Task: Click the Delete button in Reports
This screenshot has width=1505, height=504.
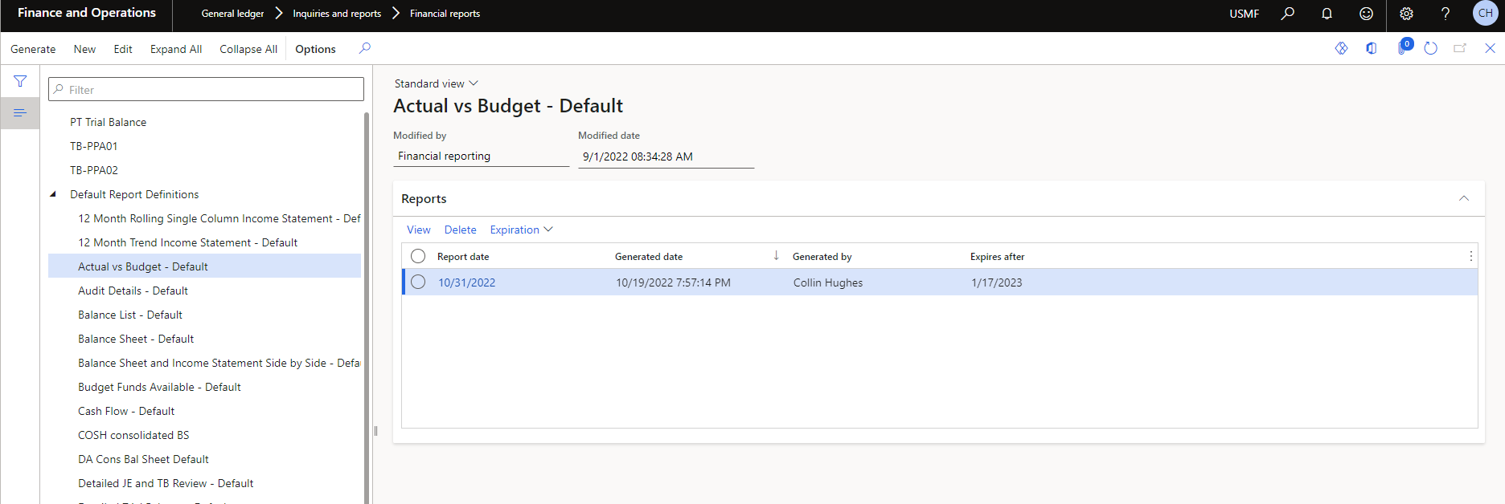Action: click(x=460, y=230)
